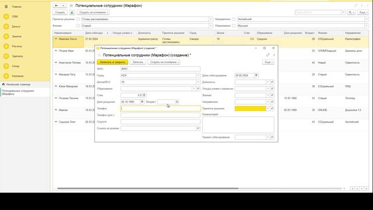Enable the Образование filter checkbox
The width and height of the screenshot is (373, 210).
[x=234, y=26]
